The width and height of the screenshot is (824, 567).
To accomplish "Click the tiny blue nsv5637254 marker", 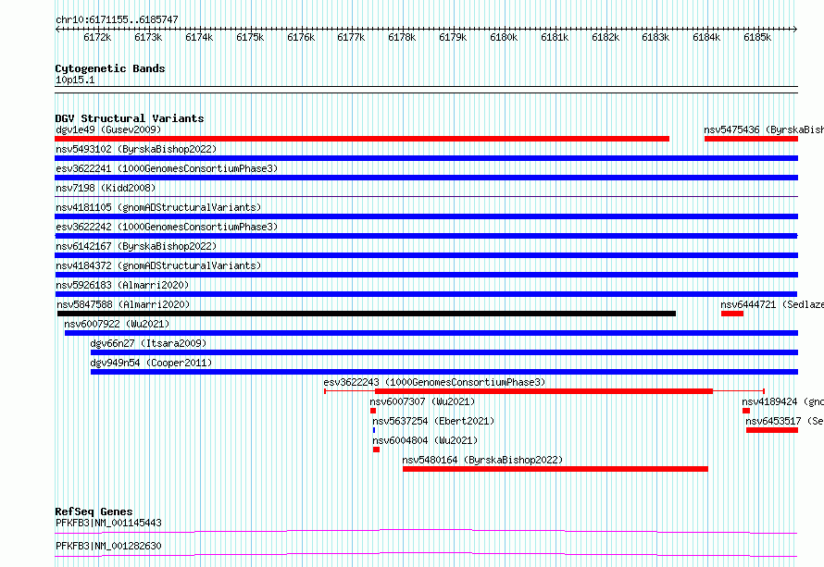I will (x=374, y=430).
